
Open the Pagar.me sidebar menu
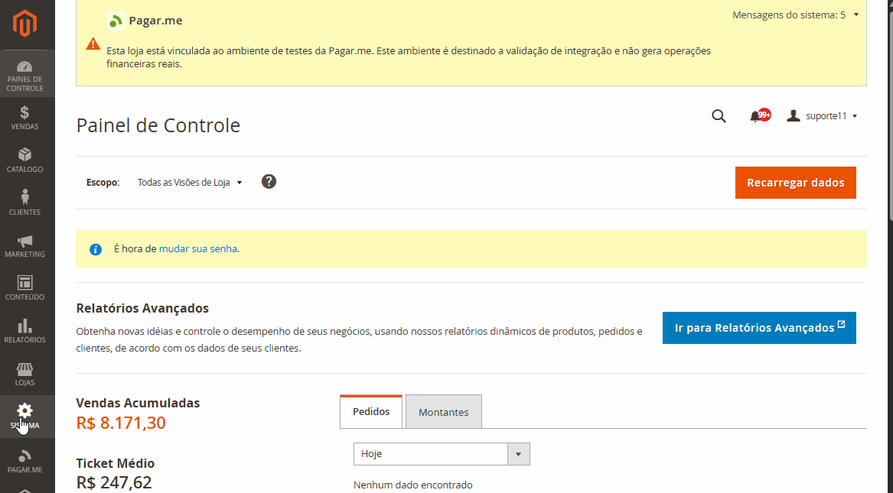coord(25,461)
